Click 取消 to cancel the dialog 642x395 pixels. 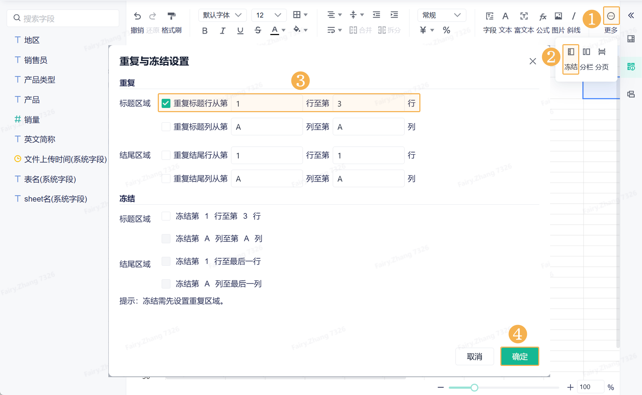coord(475,356)
